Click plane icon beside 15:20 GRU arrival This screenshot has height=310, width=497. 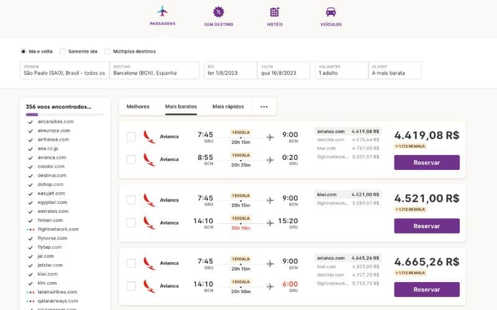click(270, 223)
